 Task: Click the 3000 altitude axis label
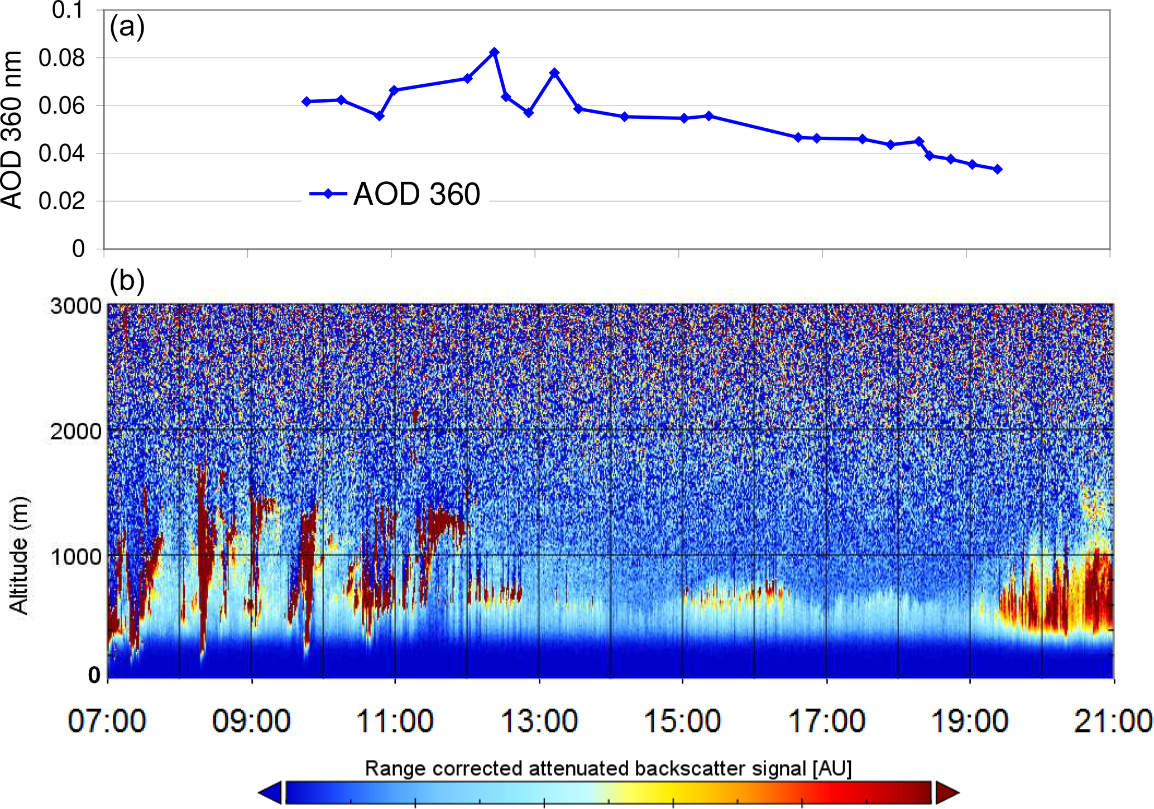tap(75, 306)
